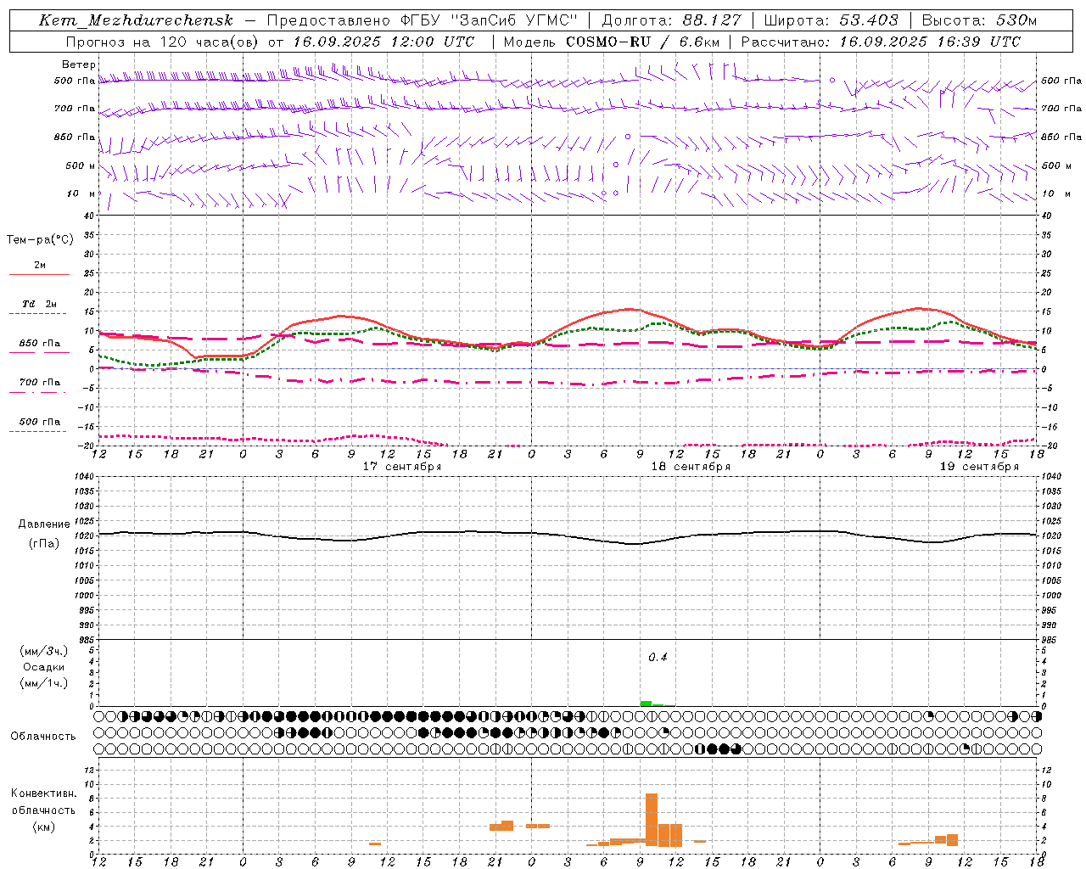This screenshot has height=869, width=1086.
Task: Click the Рассчитано: 16.09.2025 16:39 UTC text
Action: point(881,42)
